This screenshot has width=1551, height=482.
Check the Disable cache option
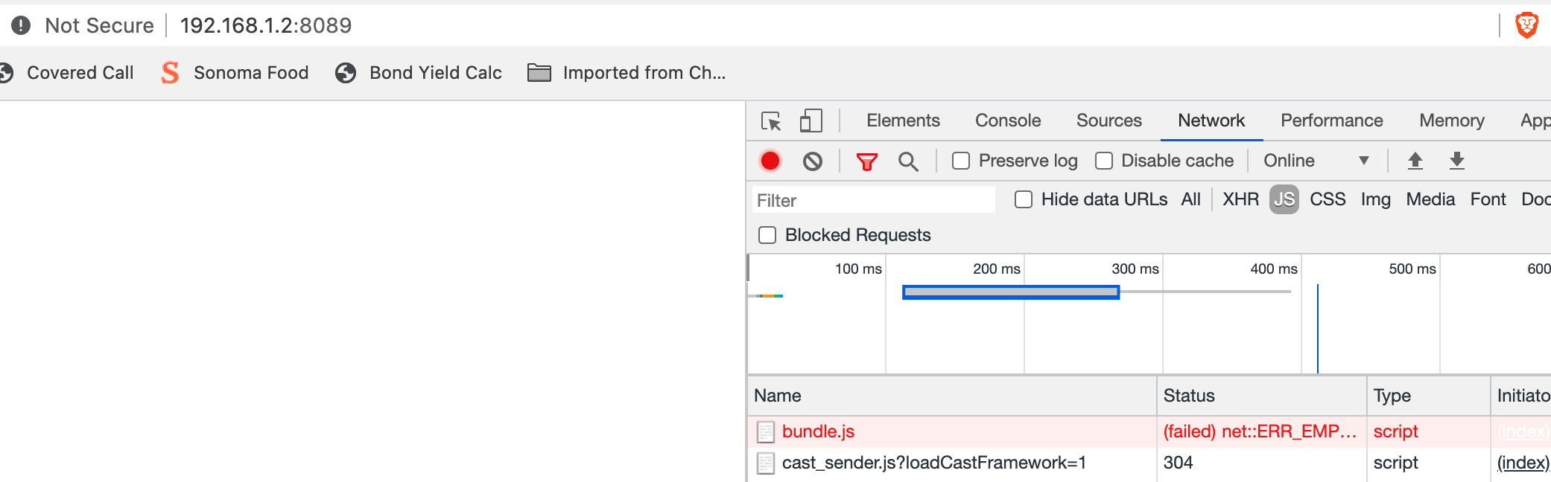coord(1104,161)
